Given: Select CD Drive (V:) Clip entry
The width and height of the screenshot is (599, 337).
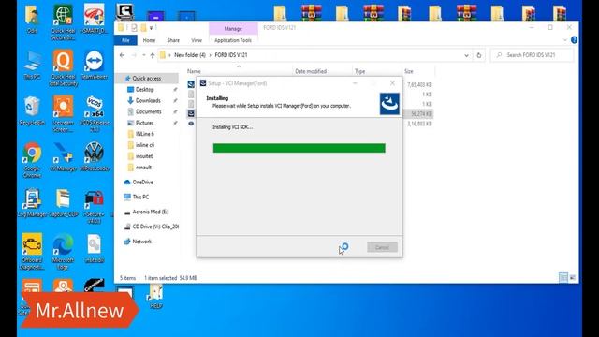Looking at the screenshot, I should (x=155, y=227).
